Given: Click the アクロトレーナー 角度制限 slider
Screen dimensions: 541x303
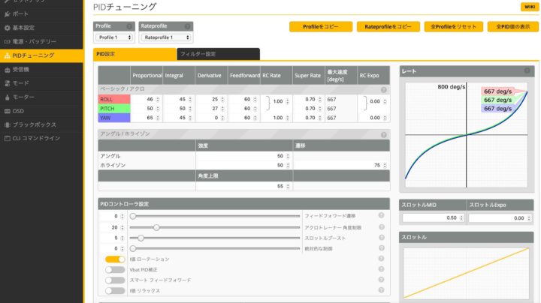Looking at the screenshot, I should coord(215,227).
